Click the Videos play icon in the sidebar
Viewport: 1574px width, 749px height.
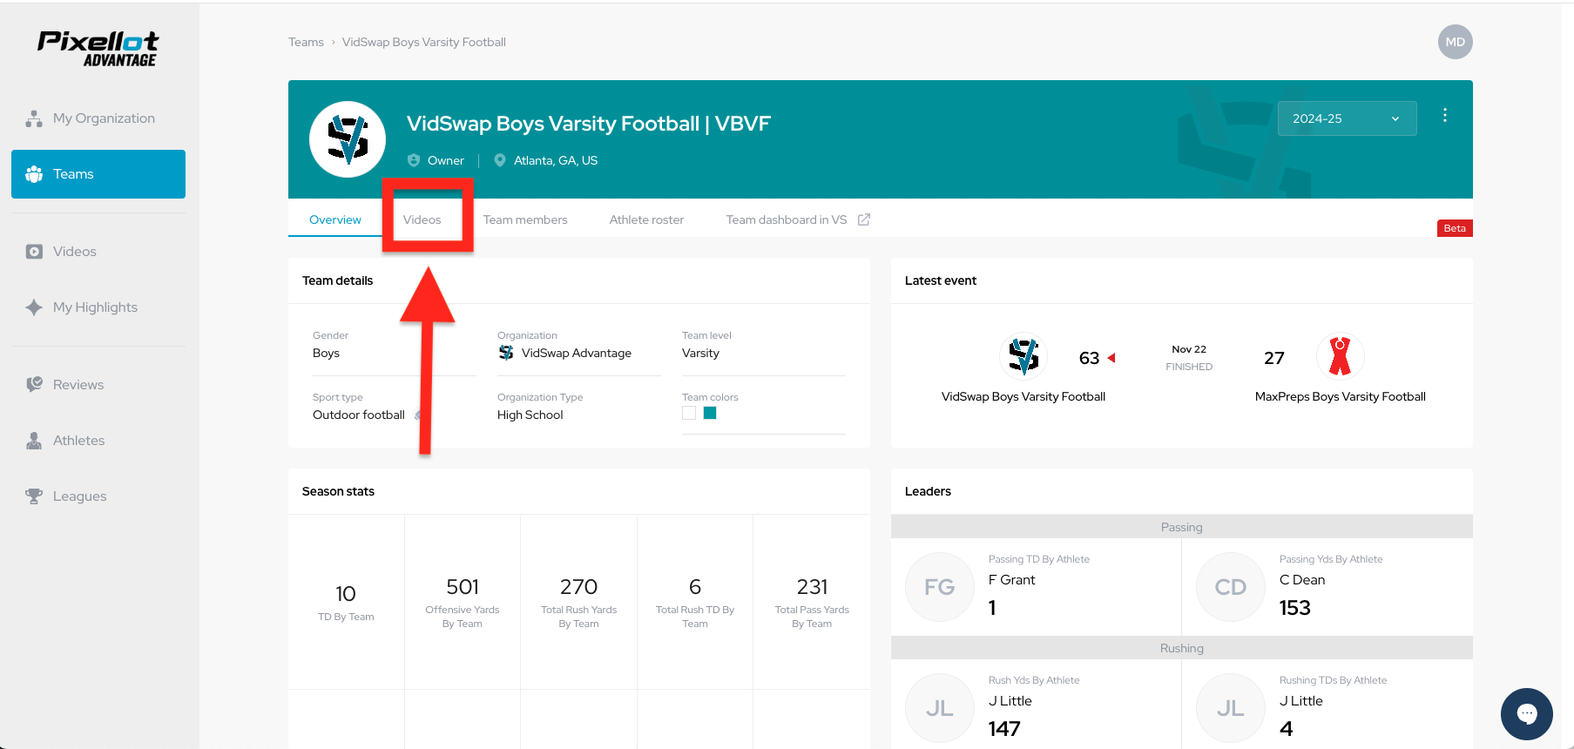(34, 252)
